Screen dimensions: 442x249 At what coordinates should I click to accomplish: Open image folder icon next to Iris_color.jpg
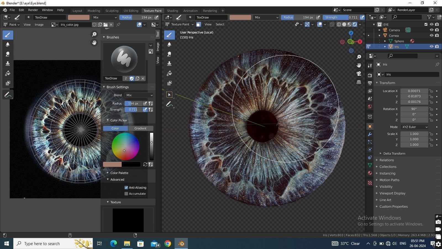point(106,25)
